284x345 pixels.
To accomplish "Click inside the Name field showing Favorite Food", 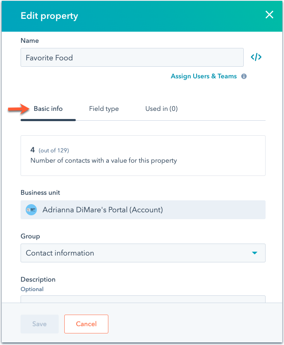I will [x=132, y=57].
